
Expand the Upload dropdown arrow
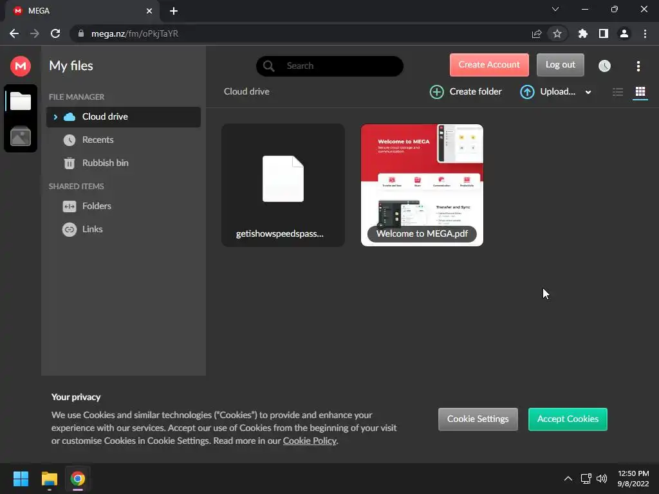point(588,92)
